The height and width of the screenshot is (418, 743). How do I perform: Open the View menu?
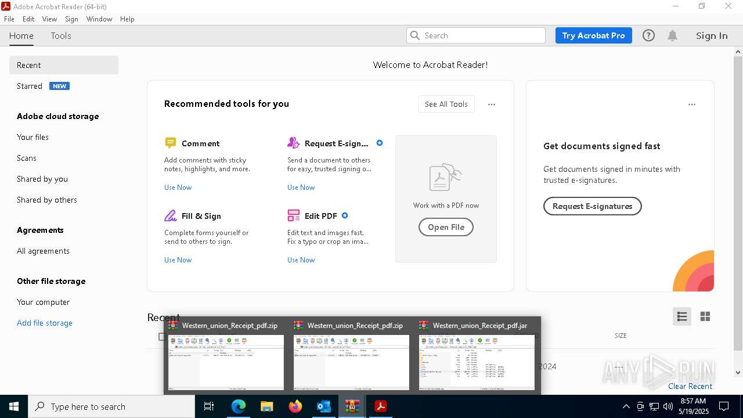(49, 19)
